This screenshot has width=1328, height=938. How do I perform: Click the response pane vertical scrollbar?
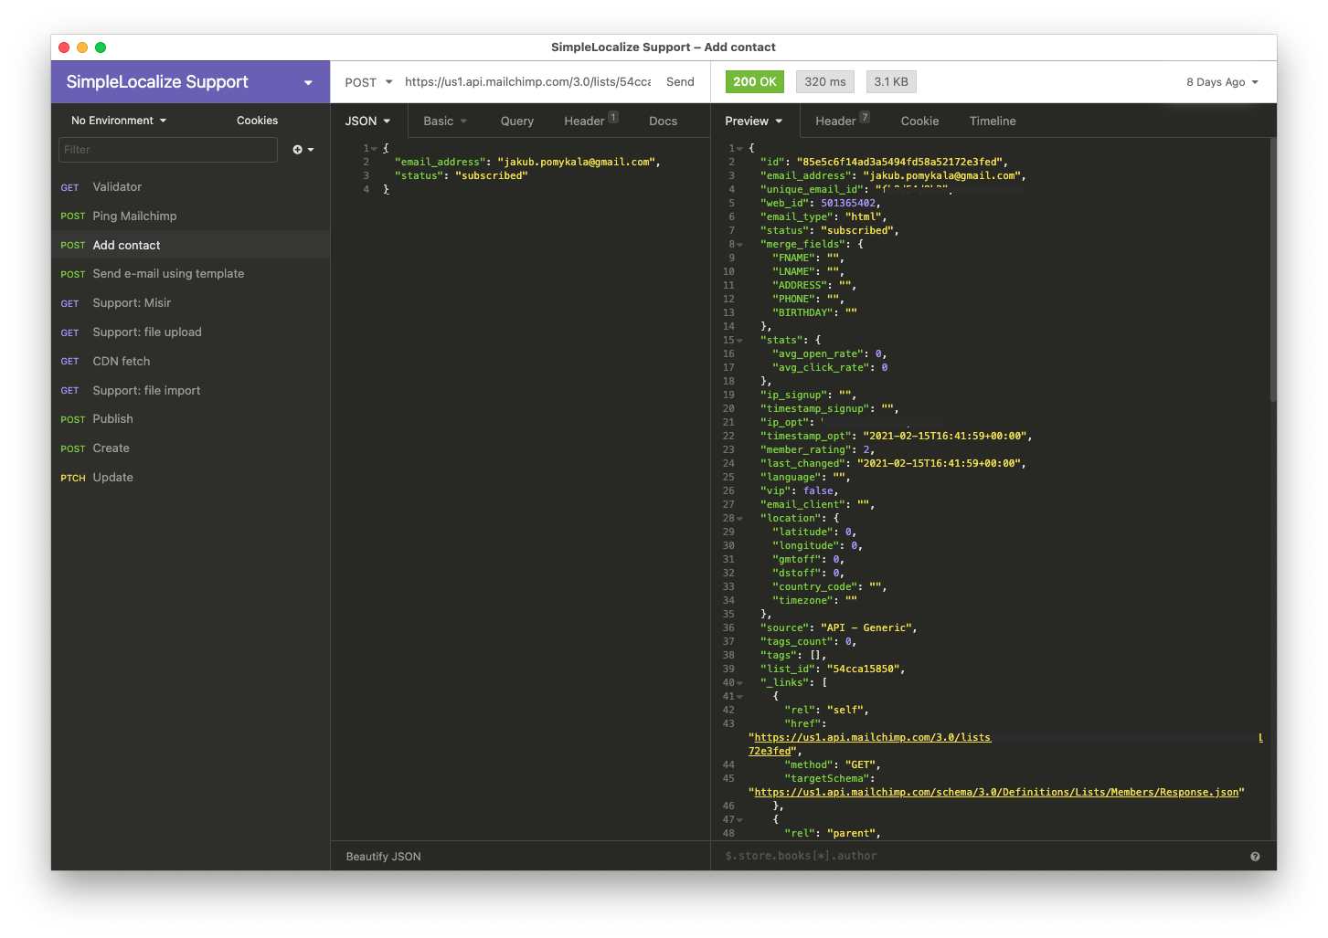click(1272, 269)
